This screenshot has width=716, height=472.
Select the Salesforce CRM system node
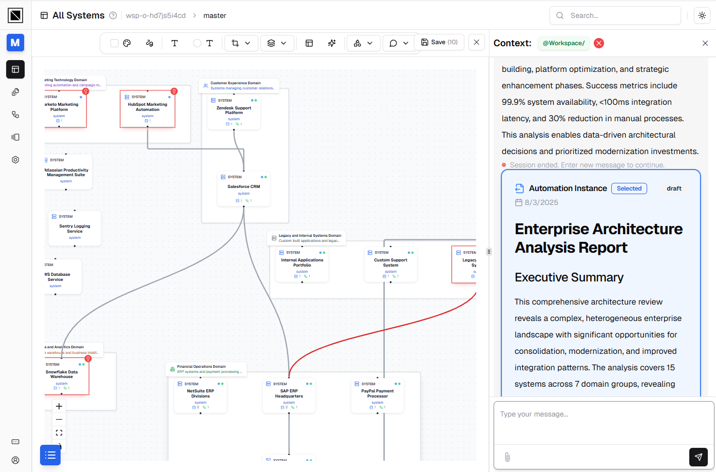(243, 189)
